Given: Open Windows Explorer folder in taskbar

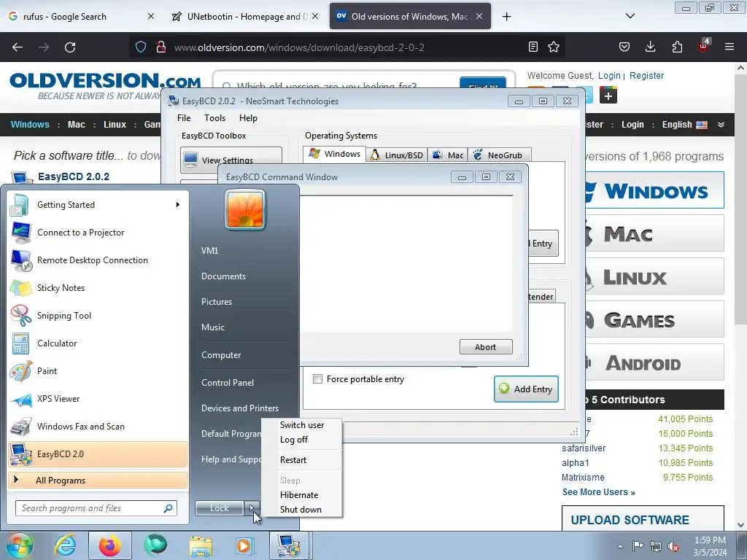Looking at the screenshot, I should (201, 545).
